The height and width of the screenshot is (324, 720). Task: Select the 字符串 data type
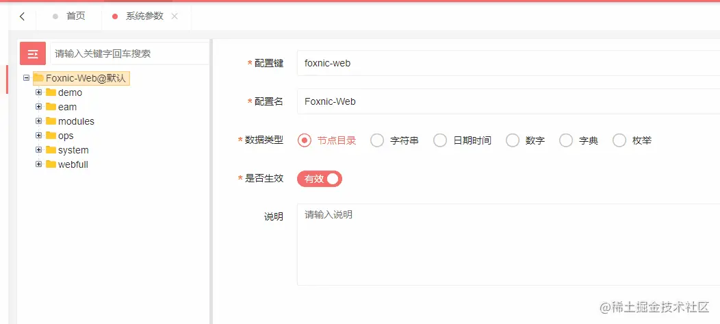[377, 140]
